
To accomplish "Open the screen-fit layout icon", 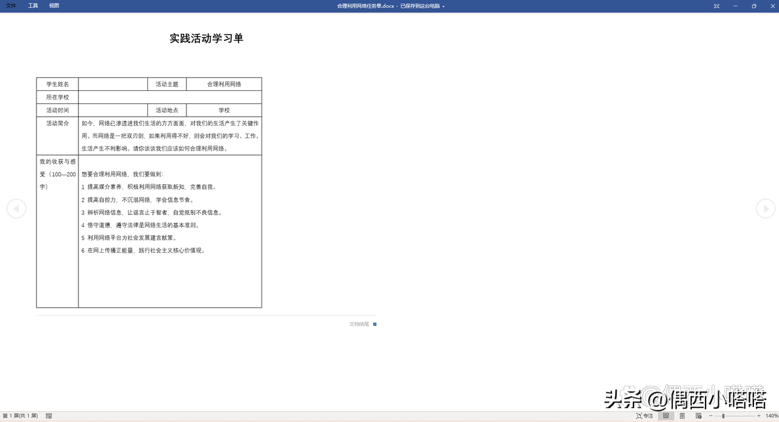I will 698,416.
